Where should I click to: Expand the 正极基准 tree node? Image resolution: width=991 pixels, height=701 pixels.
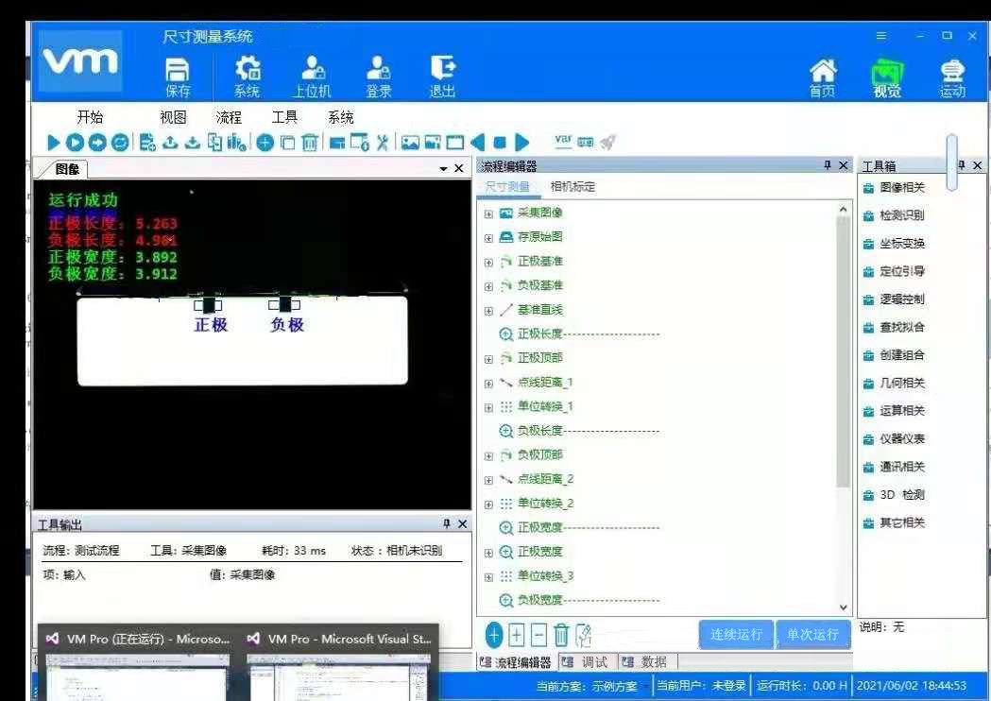coord(488,263)
